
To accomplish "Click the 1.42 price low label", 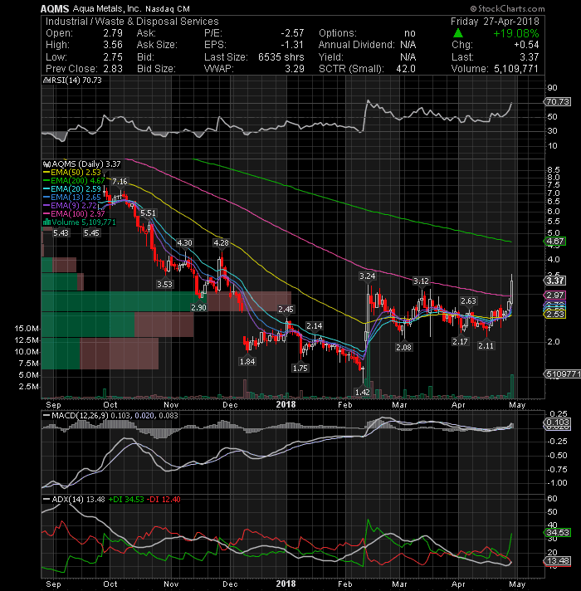I will (x=363, y=393).
